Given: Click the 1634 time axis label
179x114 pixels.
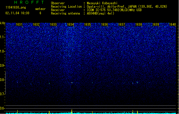Looking at the screenshot, I should 71,25.
